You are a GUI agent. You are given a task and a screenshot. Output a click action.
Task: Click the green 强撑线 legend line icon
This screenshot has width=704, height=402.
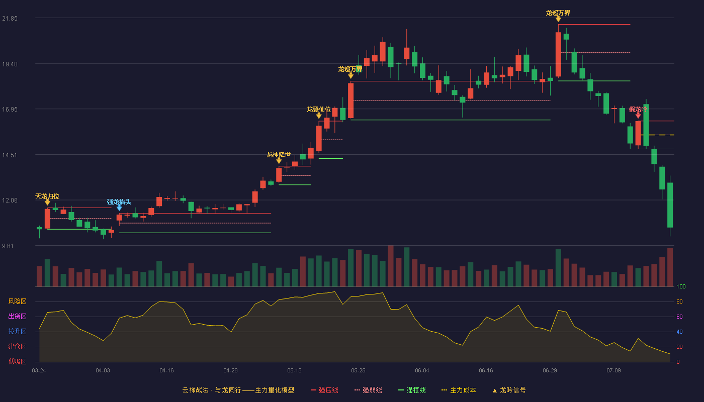401,390
